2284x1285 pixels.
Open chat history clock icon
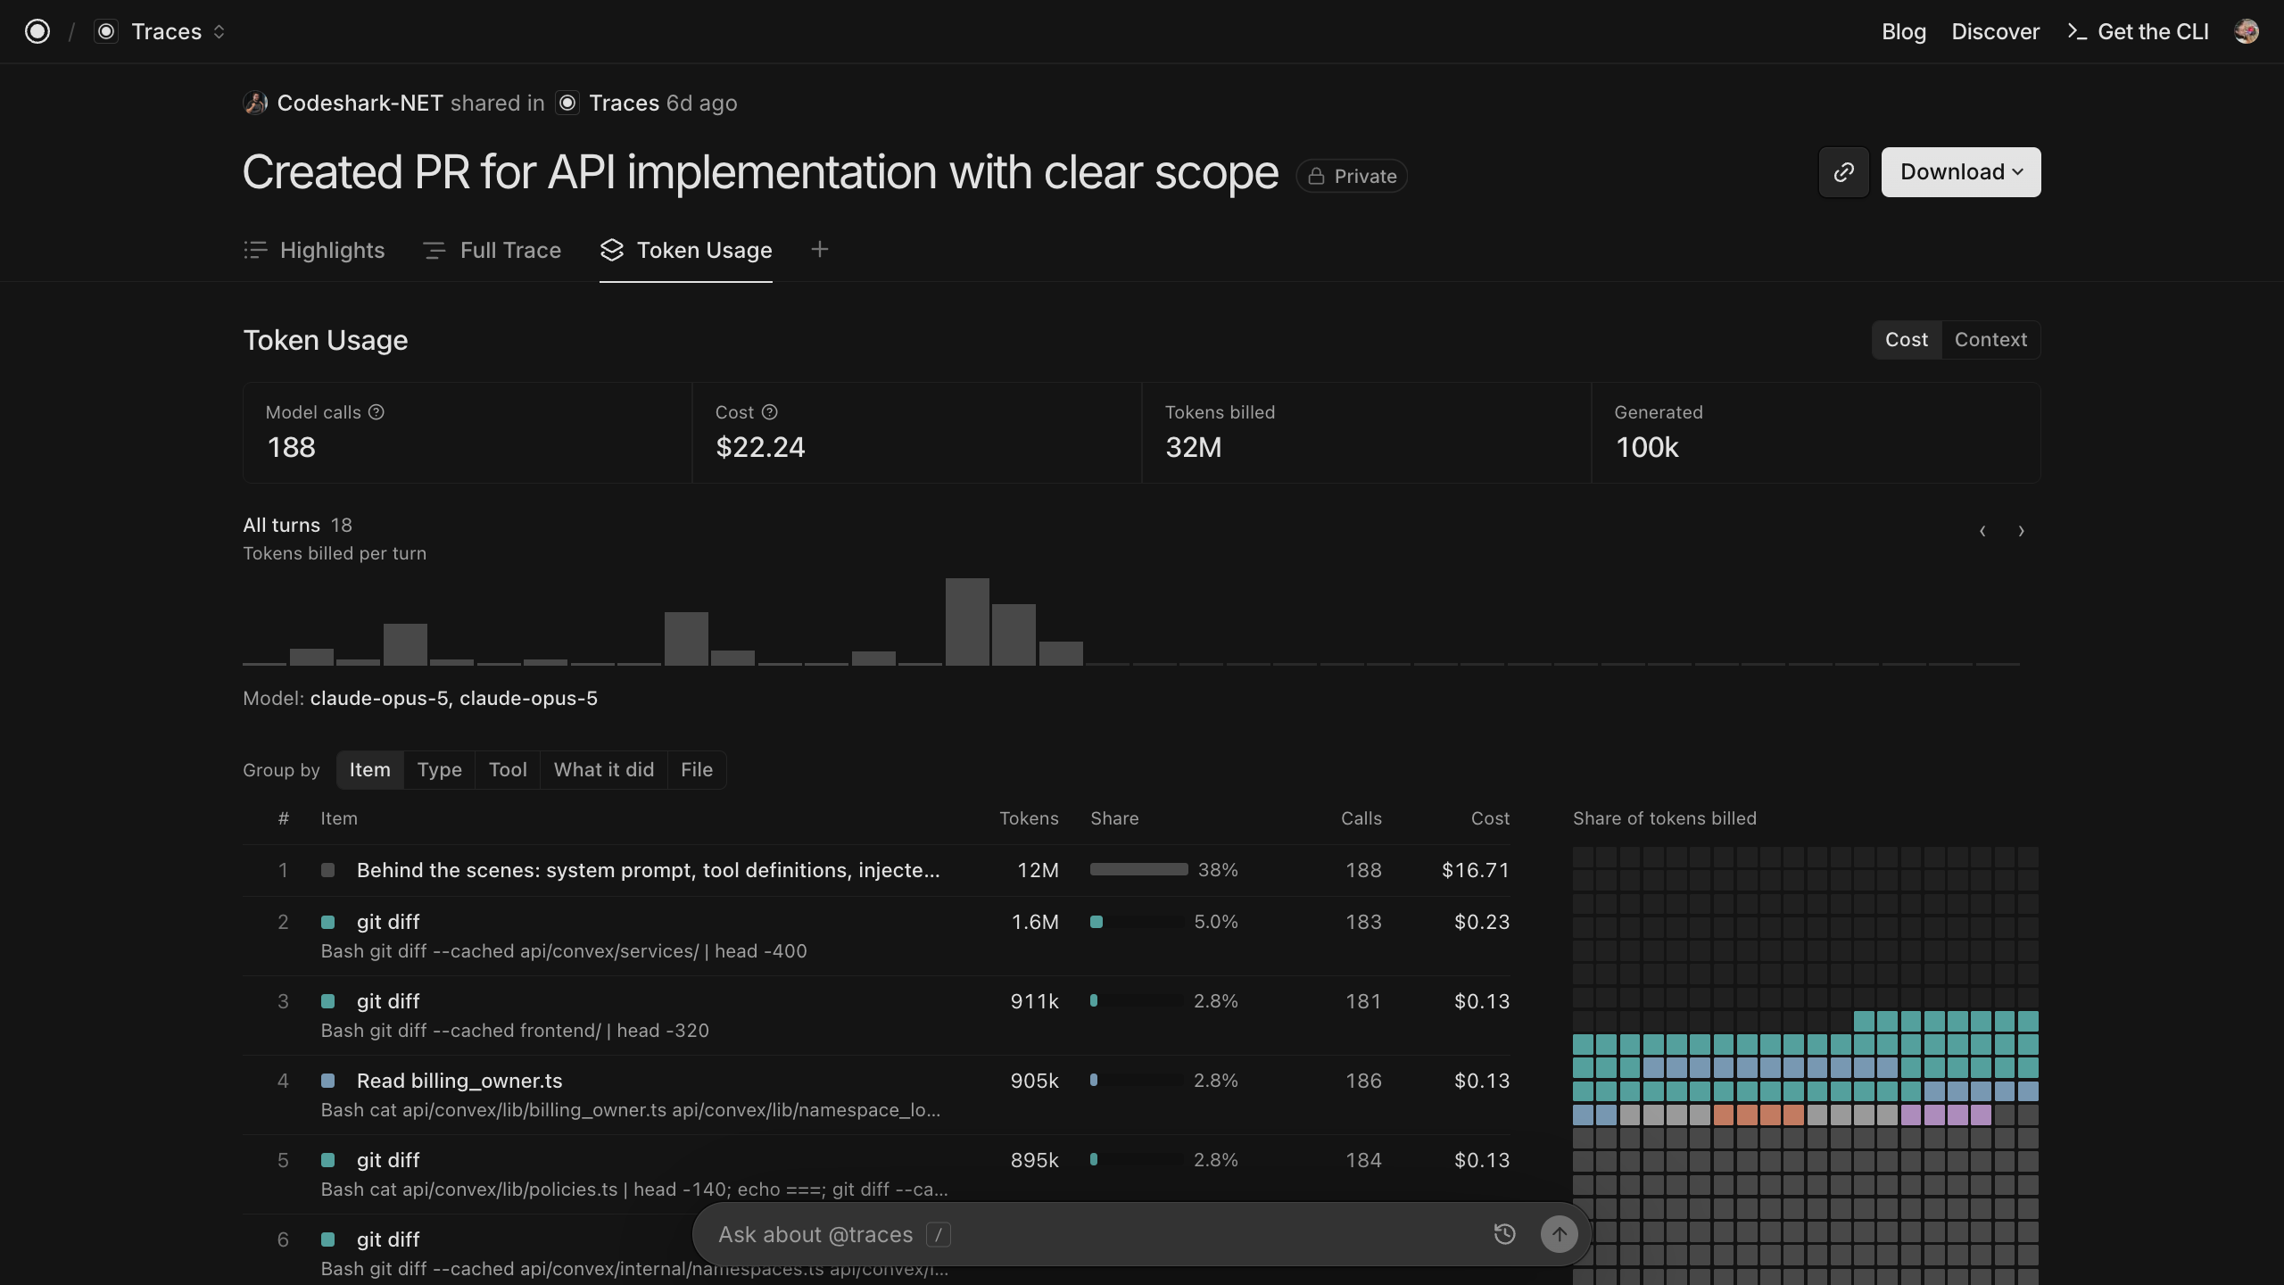1505,1234
